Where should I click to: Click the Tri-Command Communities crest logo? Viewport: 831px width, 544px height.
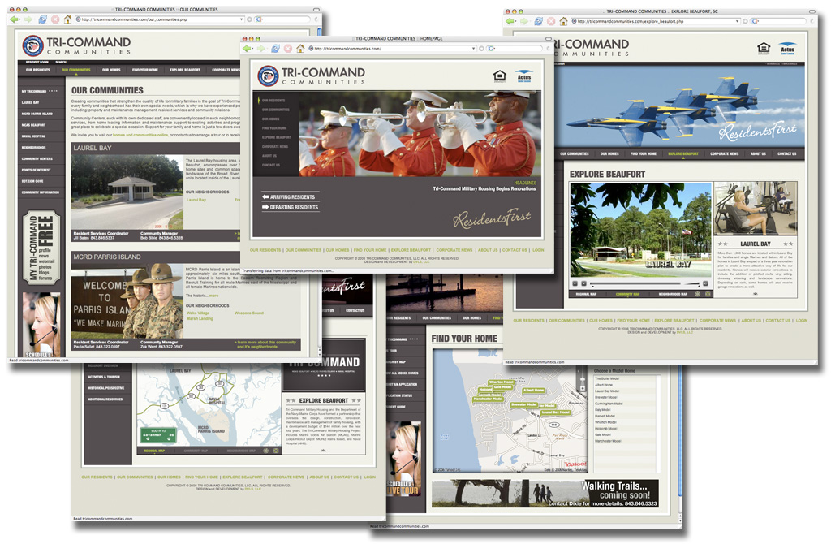tap(268, 76)
